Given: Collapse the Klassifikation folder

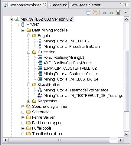Looking at the screenshot, I should 29,85.
